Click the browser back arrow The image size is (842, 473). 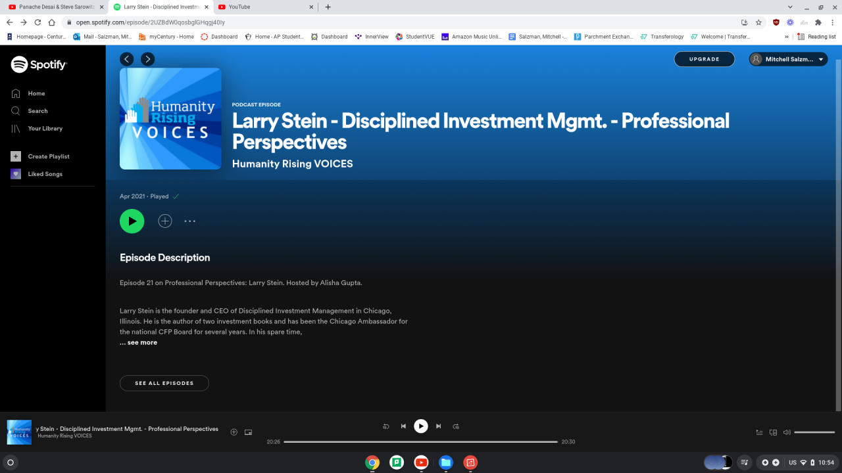click(10, 22)
